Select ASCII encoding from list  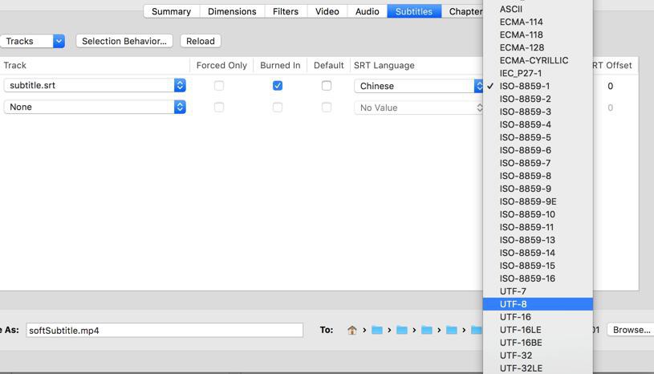point(538,9)
